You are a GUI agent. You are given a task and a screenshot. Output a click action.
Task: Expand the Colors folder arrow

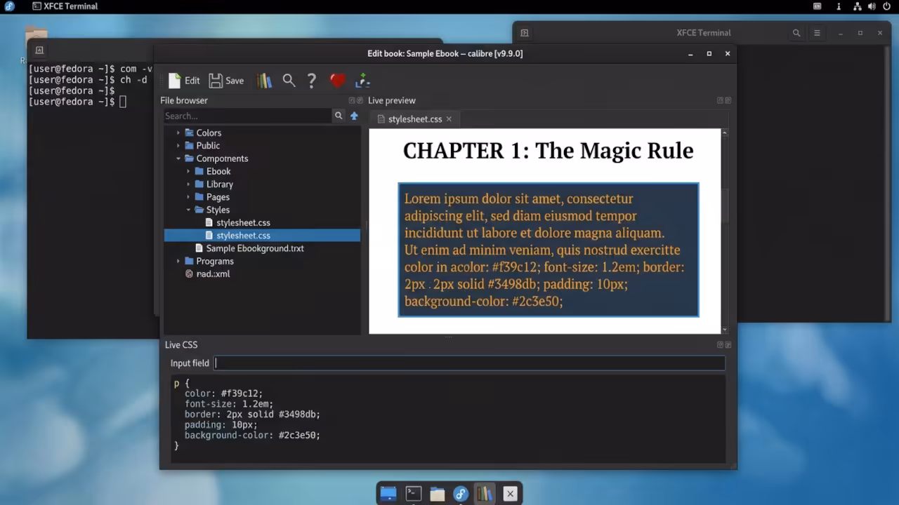point(178,133)
